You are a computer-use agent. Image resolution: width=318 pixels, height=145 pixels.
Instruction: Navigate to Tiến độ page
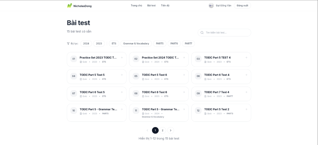[x=165, y=6]
